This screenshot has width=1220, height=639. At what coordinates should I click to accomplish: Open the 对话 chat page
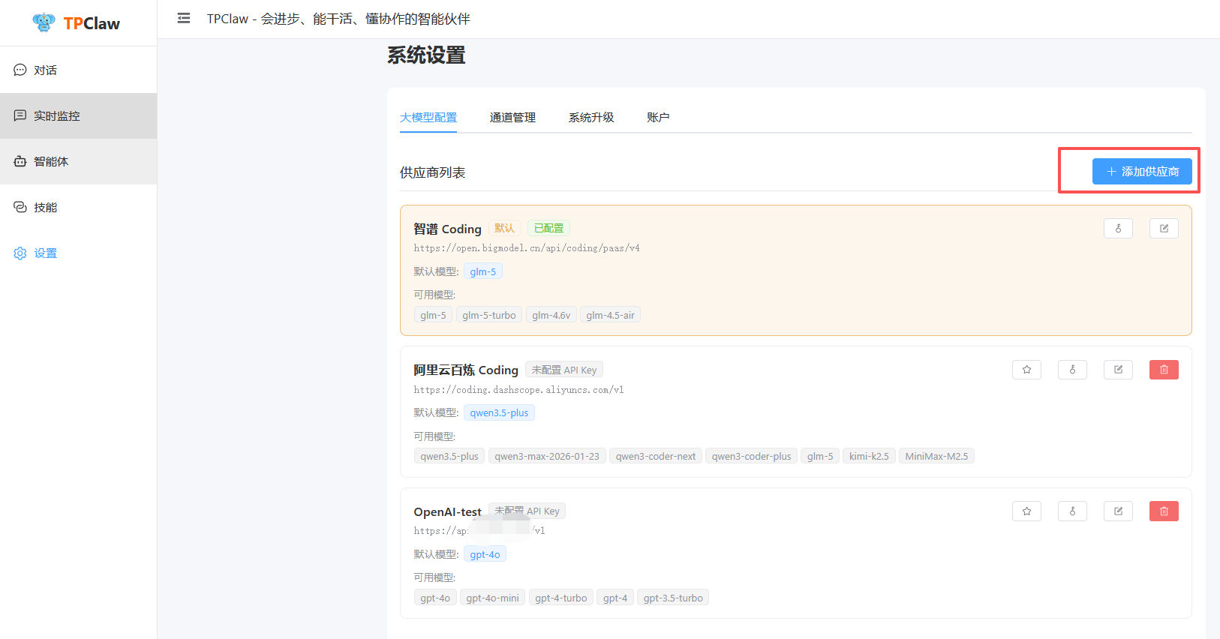[78, 70]
